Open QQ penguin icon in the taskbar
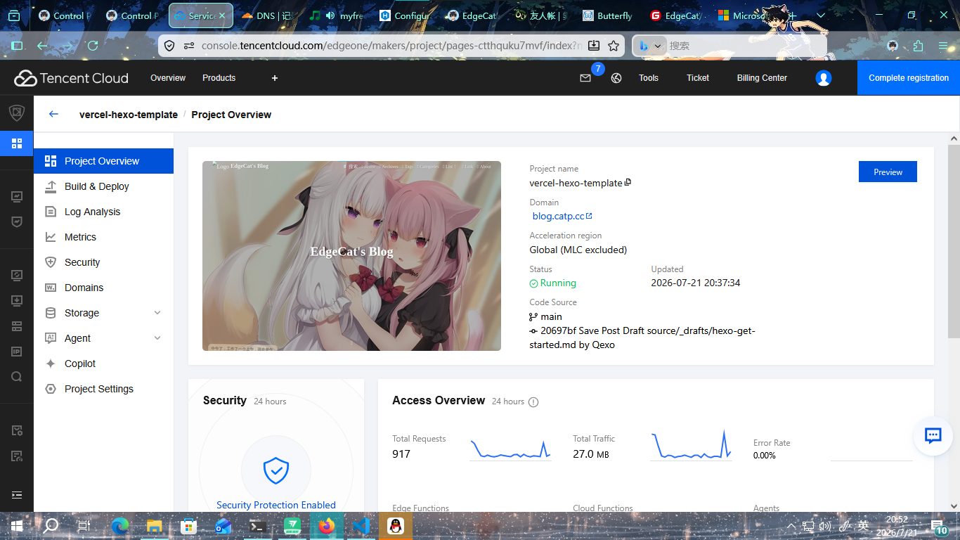This screenshot has height=540, width=960. coord(396,525)
